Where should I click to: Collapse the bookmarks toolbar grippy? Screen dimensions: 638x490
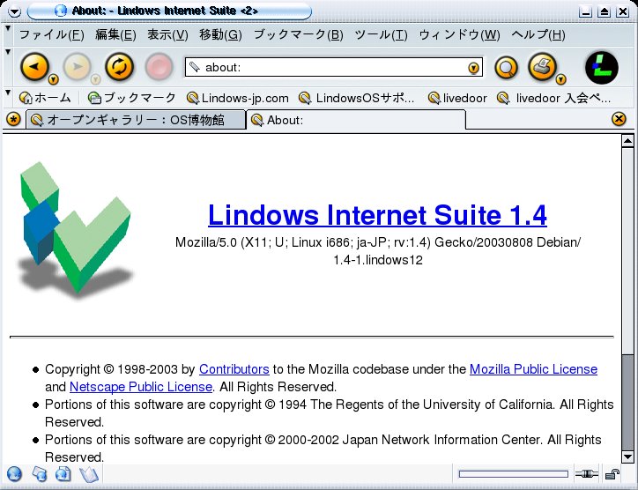[8, 93]
